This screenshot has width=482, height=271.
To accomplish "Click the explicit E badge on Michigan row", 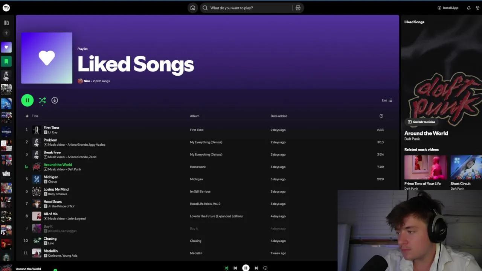I will (x=46, y=182).
